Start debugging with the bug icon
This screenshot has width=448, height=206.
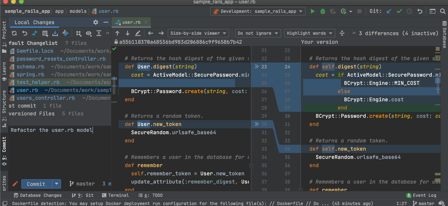click(x=323, y=11)
